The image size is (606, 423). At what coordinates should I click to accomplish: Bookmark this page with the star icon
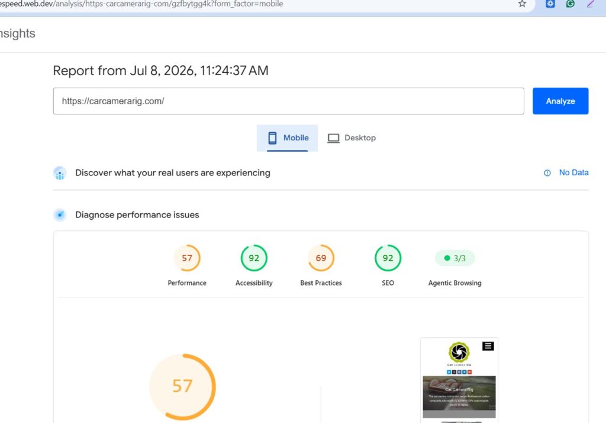pyautogui.click(x=522, y=4)
